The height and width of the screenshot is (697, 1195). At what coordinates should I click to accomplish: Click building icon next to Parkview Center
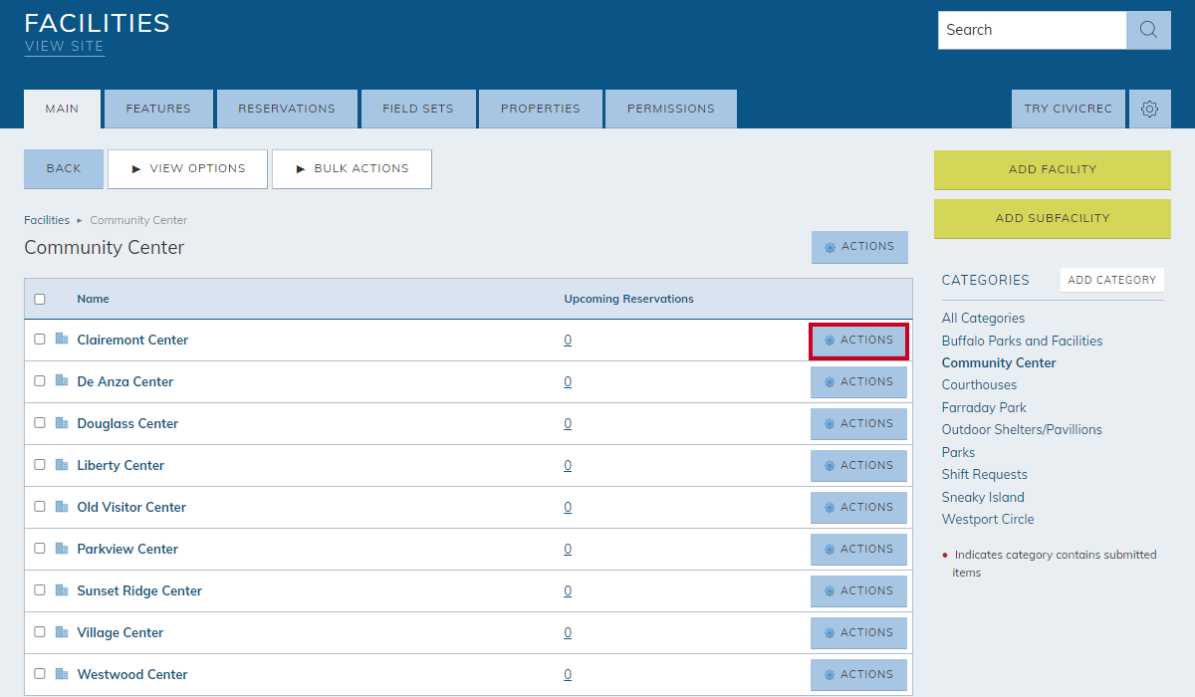point(62,548)
